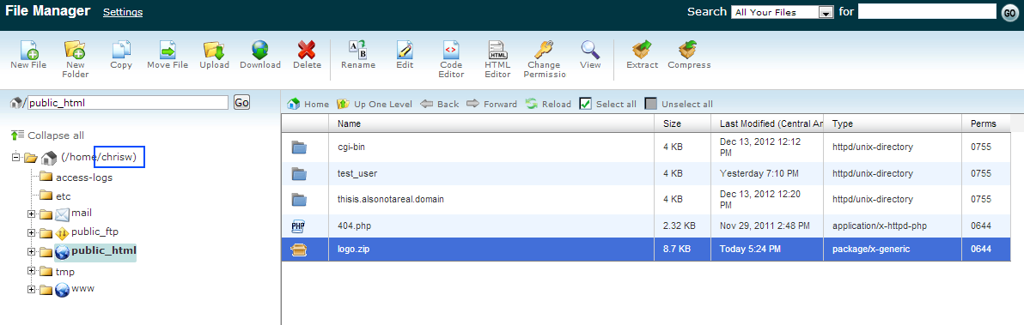Sort by the Name column header
1024x325 pixels.
point(491,123)
